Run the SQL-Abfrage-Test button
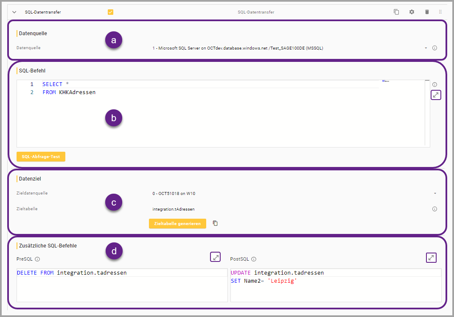 pos(41,157)
